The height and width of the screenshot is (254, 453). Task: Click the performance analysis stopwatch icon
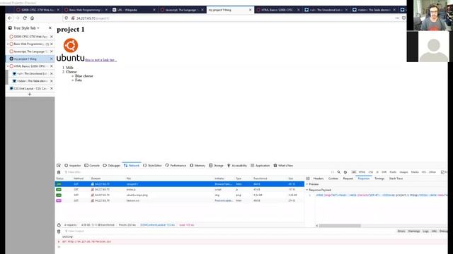(59, 225)
